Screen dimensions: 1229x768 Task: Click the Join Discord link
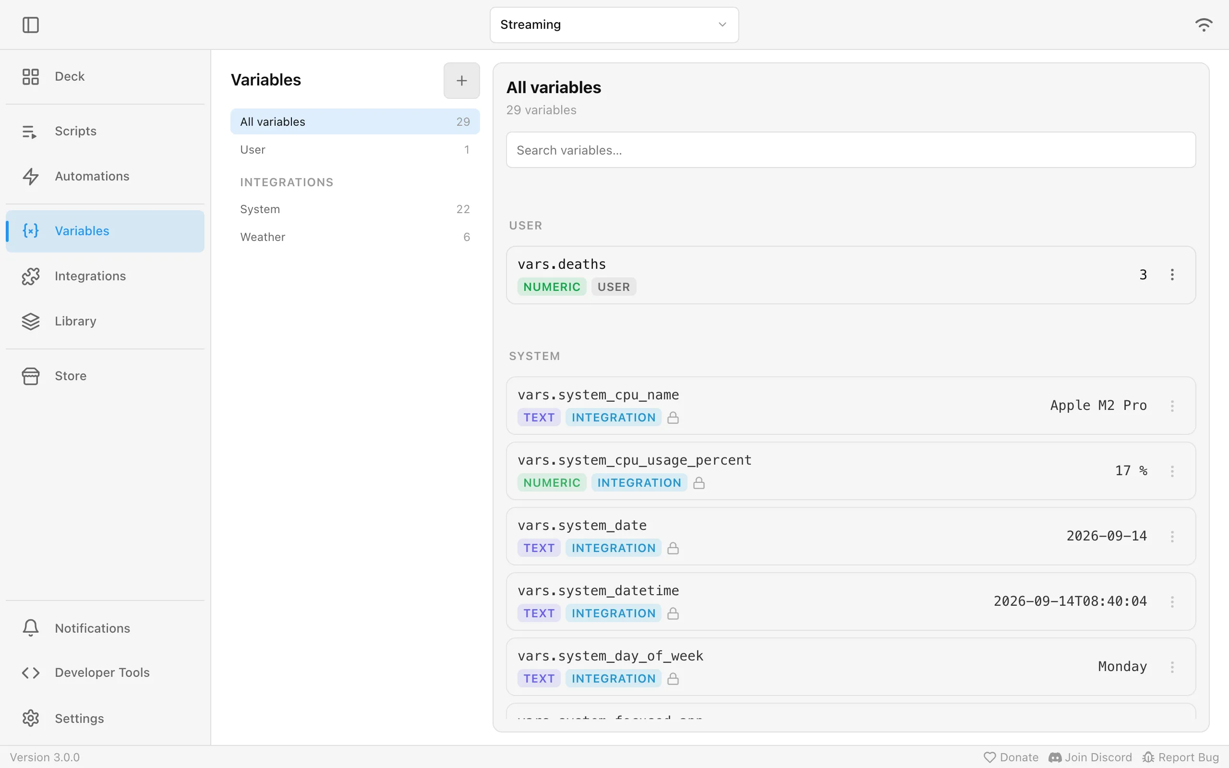coord(1090,757)
